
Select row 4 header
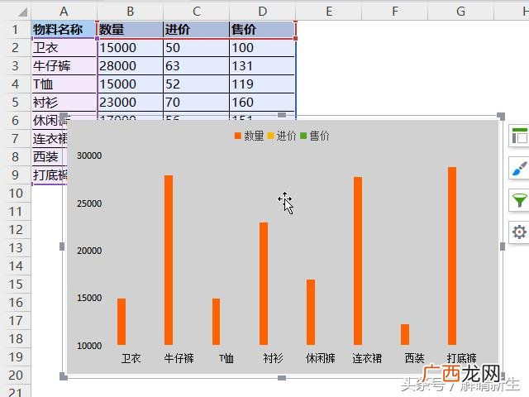pyautogui.click(x=15, y=84)
